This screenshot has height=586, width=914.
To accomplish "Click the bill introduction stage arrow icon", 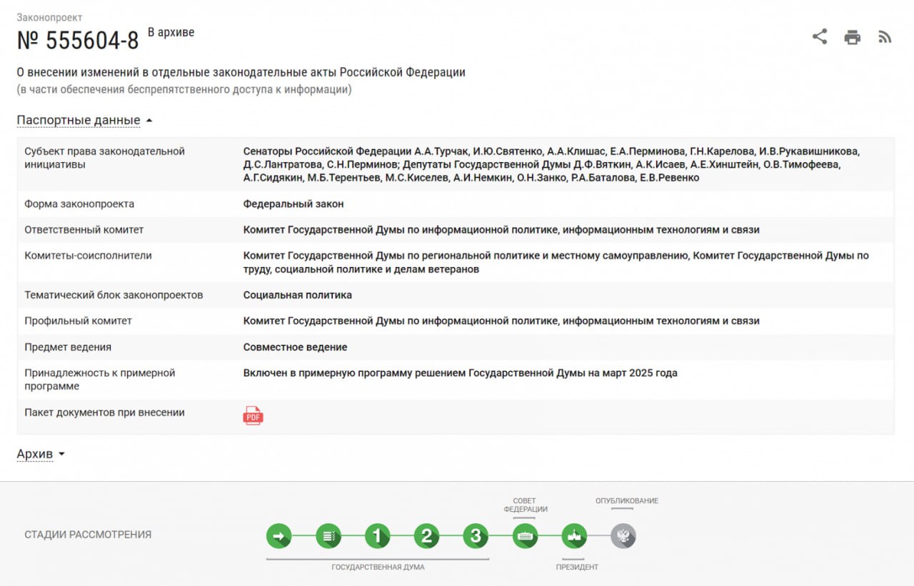I will pyautogui.click(x=279, y=535).
